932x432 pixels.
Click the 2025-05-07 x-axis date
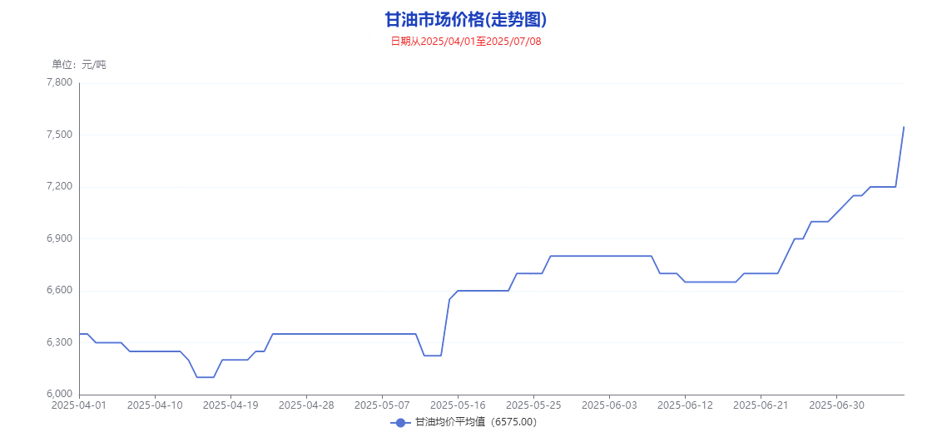(382, 405)
